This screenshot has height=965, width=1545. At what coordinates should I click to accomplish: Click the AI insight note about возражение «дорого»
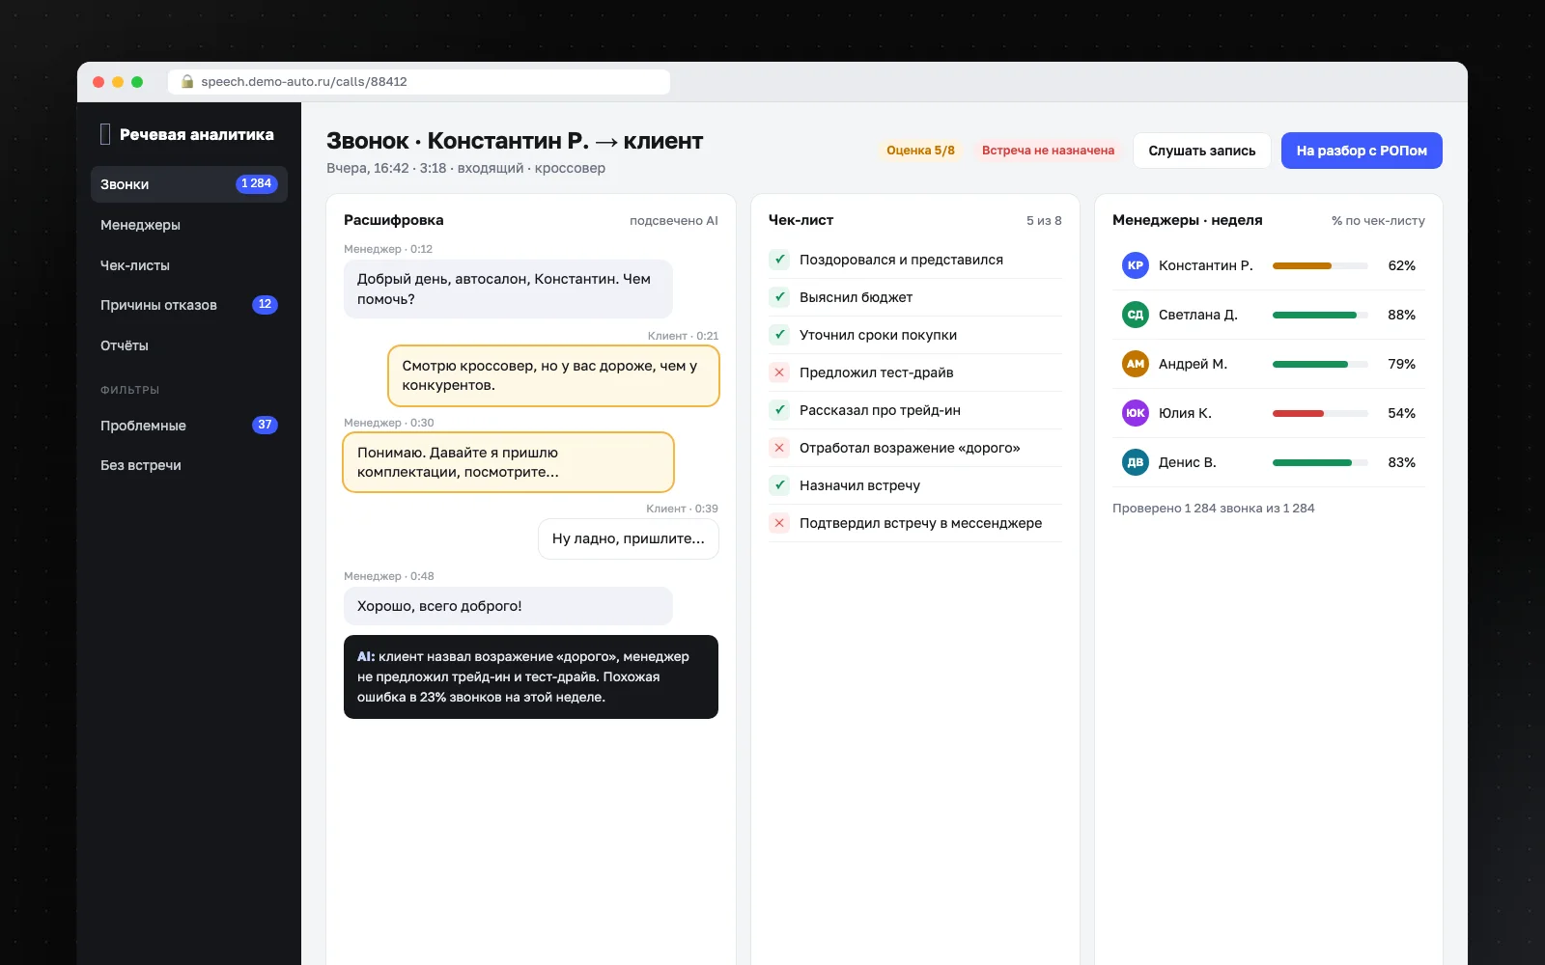(x=531, y=676)
